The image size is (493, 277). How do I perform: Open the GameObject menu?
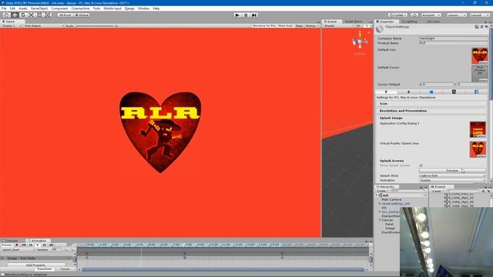[x=39, y=8]
